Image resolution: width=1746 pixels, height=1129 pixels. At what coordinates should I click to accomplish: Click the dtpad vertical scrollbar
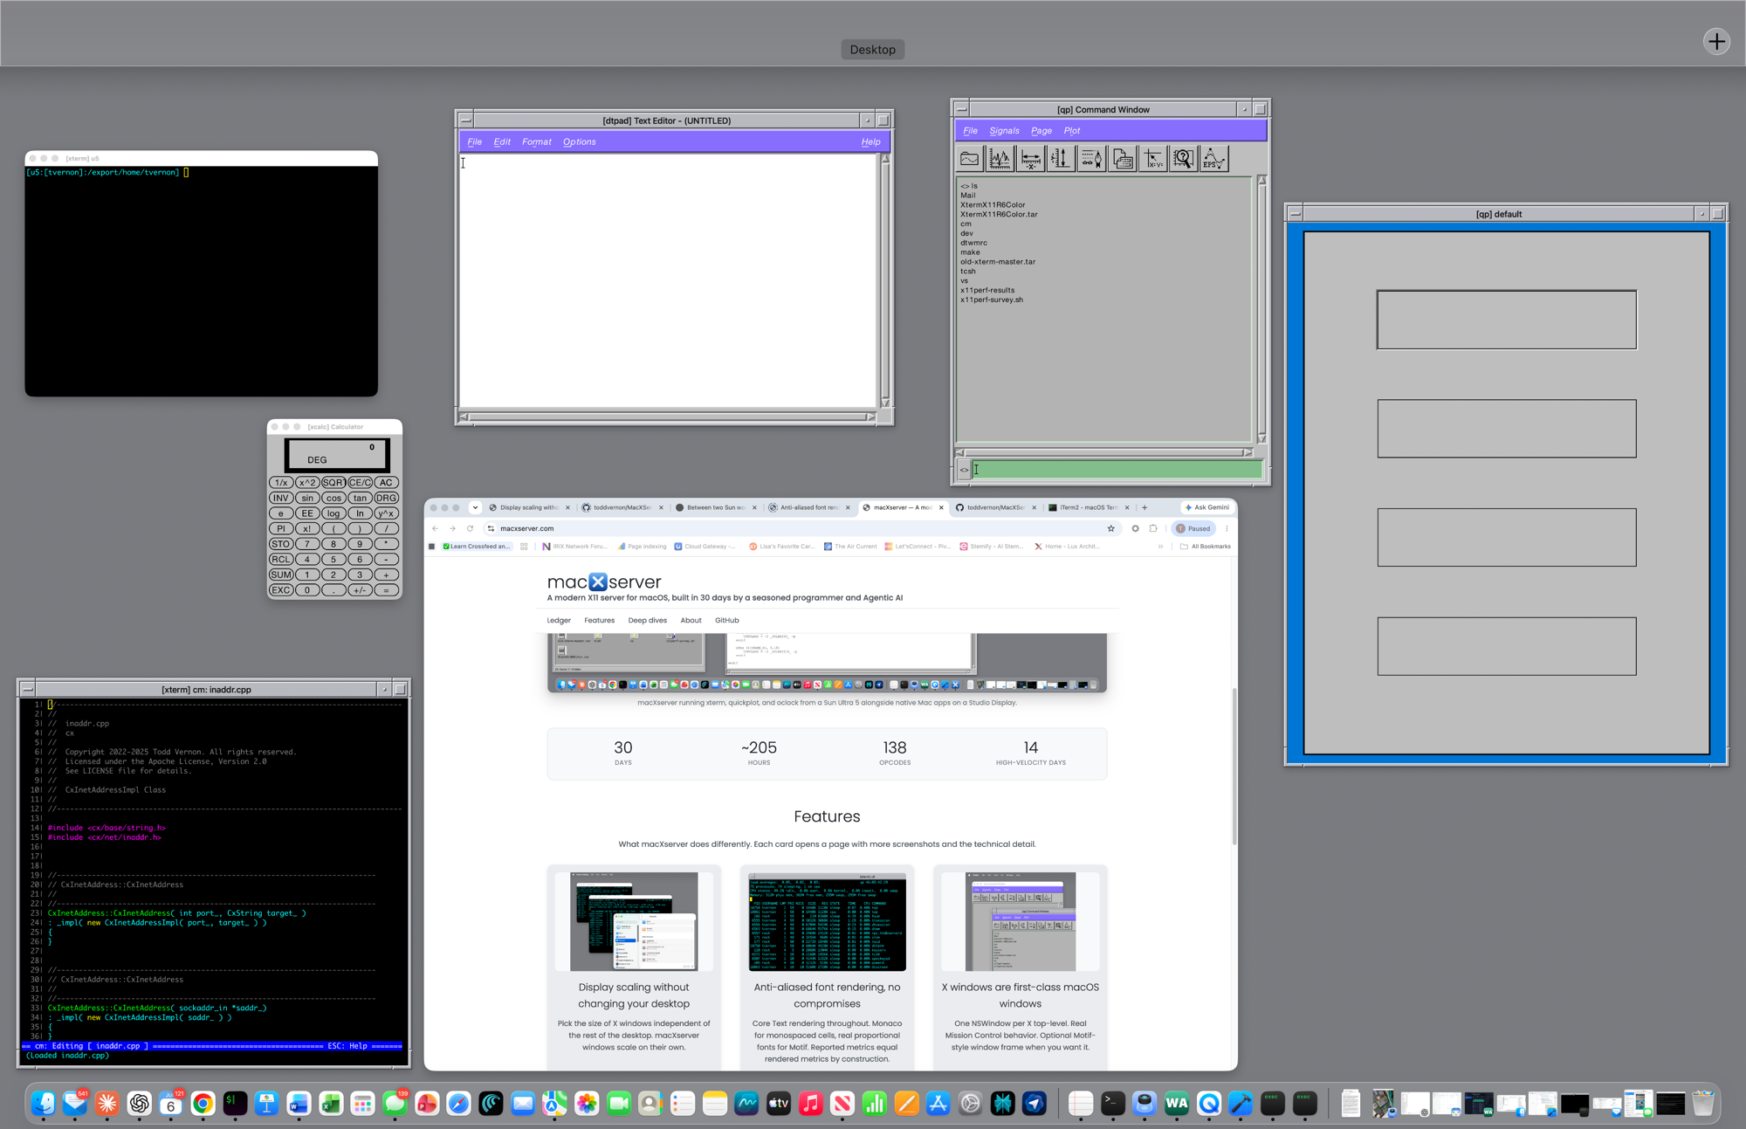point(885,280)
